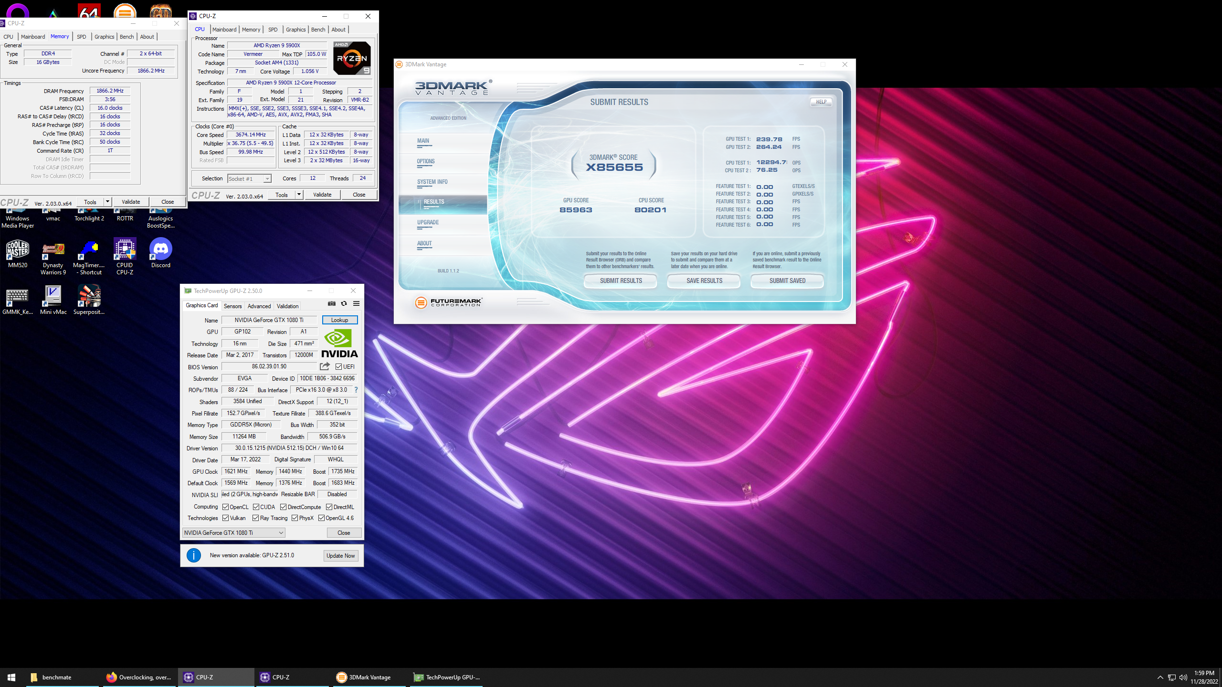
Task: Toggle the Vulkan checkbox
Action: [226, 518]
